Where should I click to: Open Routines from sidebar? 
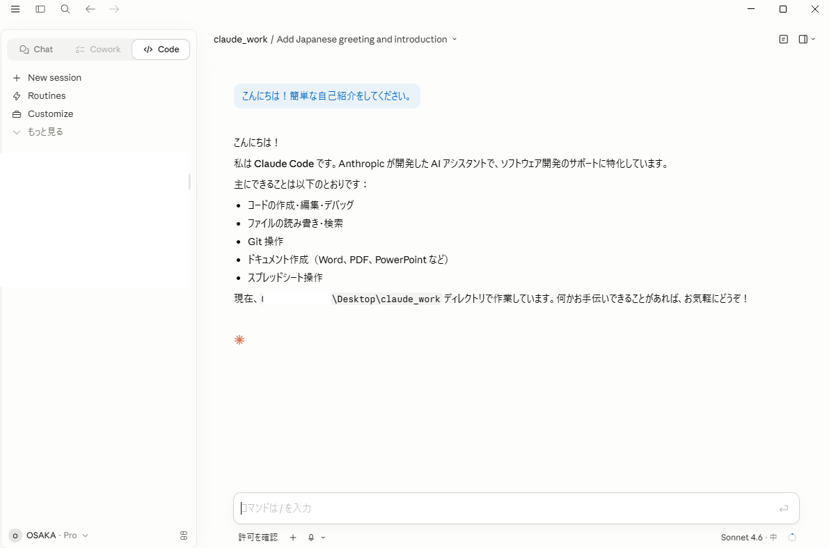(x=47, y=95)
